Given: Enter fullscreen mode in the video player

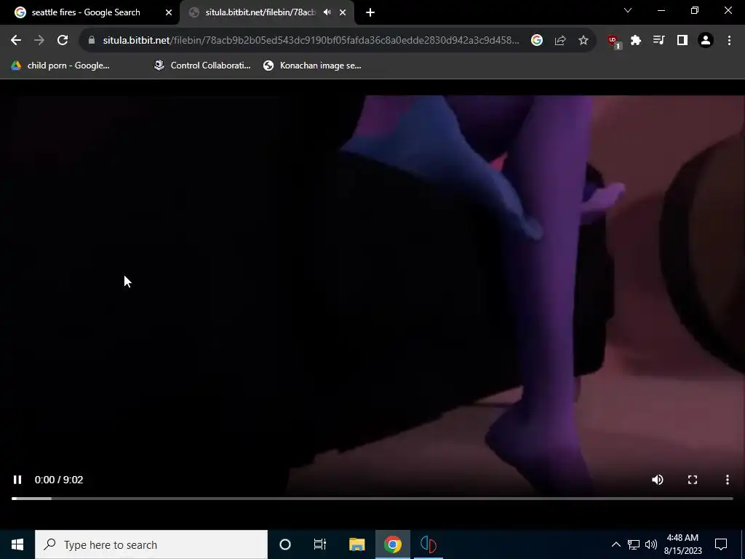Looking at the screenshot, I should click(693, 480).
